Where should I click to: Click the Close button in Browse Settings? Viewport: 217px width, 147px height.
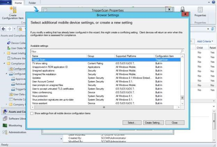coord(175,122)
